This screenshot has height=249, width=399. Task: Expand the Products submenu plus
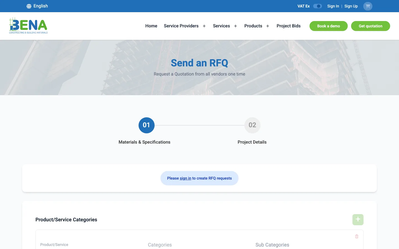coord(268,26)
